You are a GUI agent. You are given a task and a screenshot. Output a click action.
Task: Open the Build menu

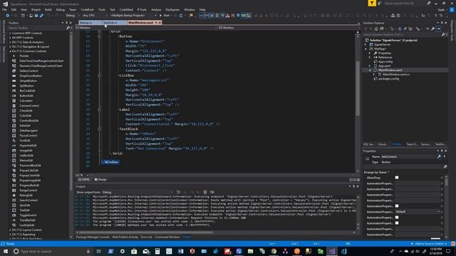click(48, 9)
